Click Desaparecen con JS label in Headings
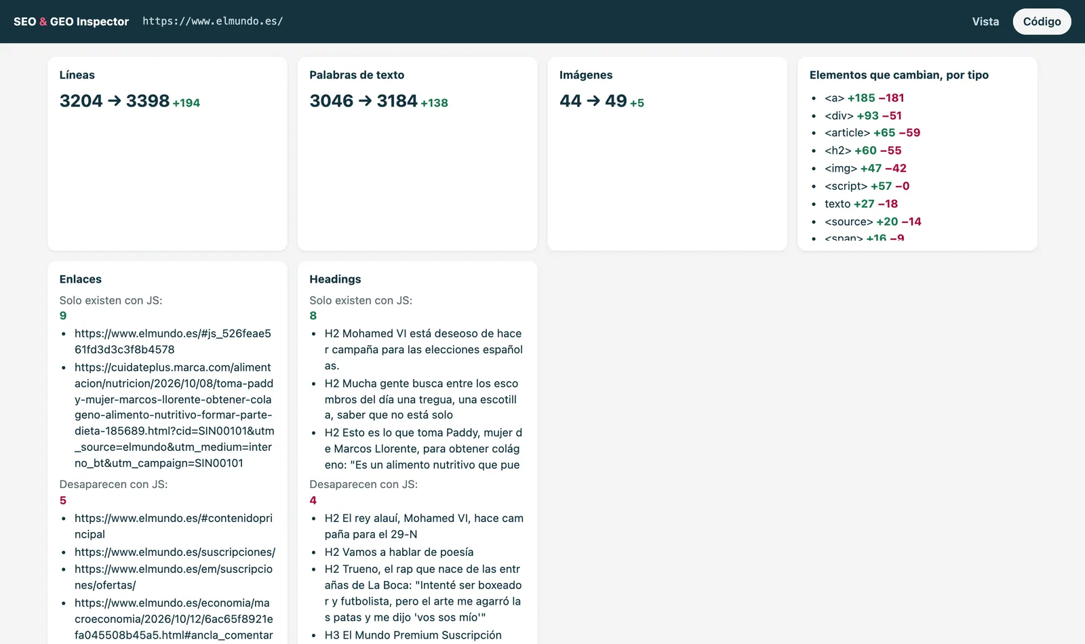 click(x=363, y=485)
